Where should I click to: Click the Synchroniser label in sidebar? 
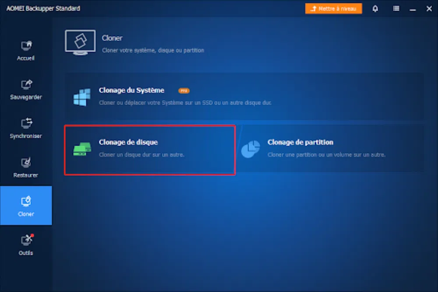26,136
